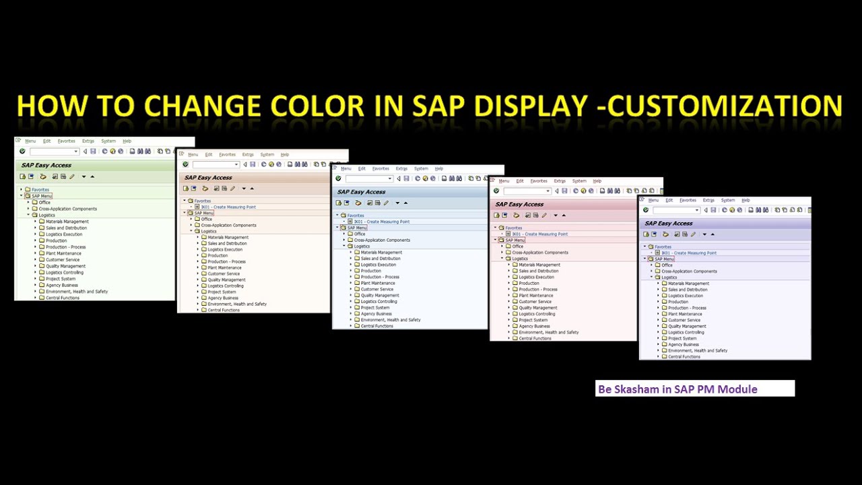
Task: Click the Find binoculars icon in purple window
Action: click(758, 209)
